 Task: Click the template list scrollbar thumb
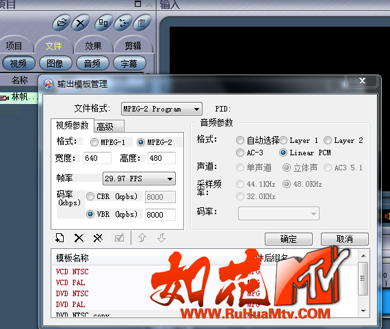click(x=363, y=278)
